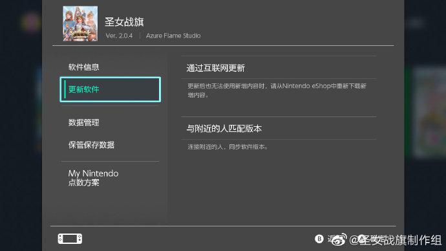The width and height of the screenshot is (446, 251).
Task: Click the B button back icon
Action: point(319,239)
